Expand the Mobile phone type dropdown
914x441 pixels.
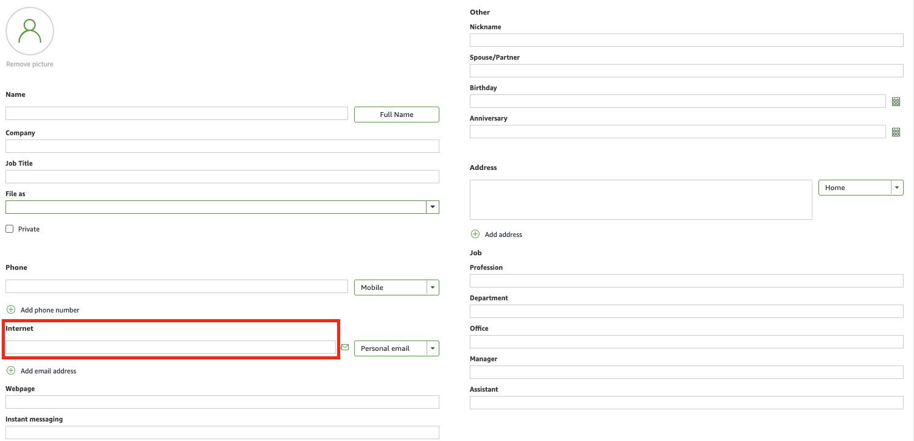click(x=432, y=288)
